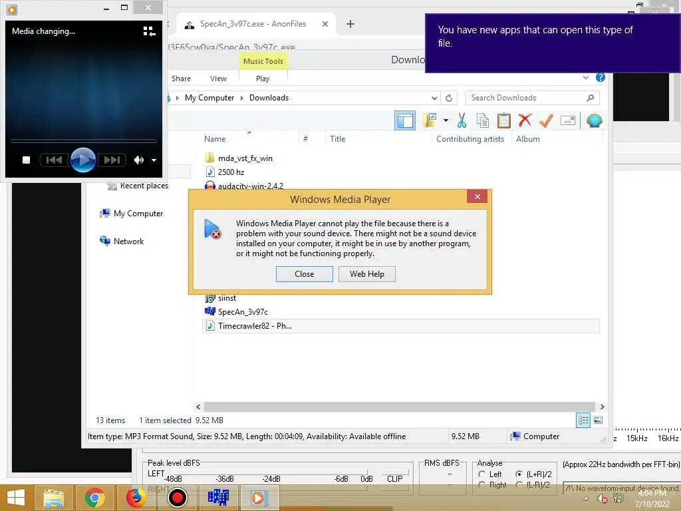Click the Media Player seek bar
681x511 pixels.
tap(83, 141)
